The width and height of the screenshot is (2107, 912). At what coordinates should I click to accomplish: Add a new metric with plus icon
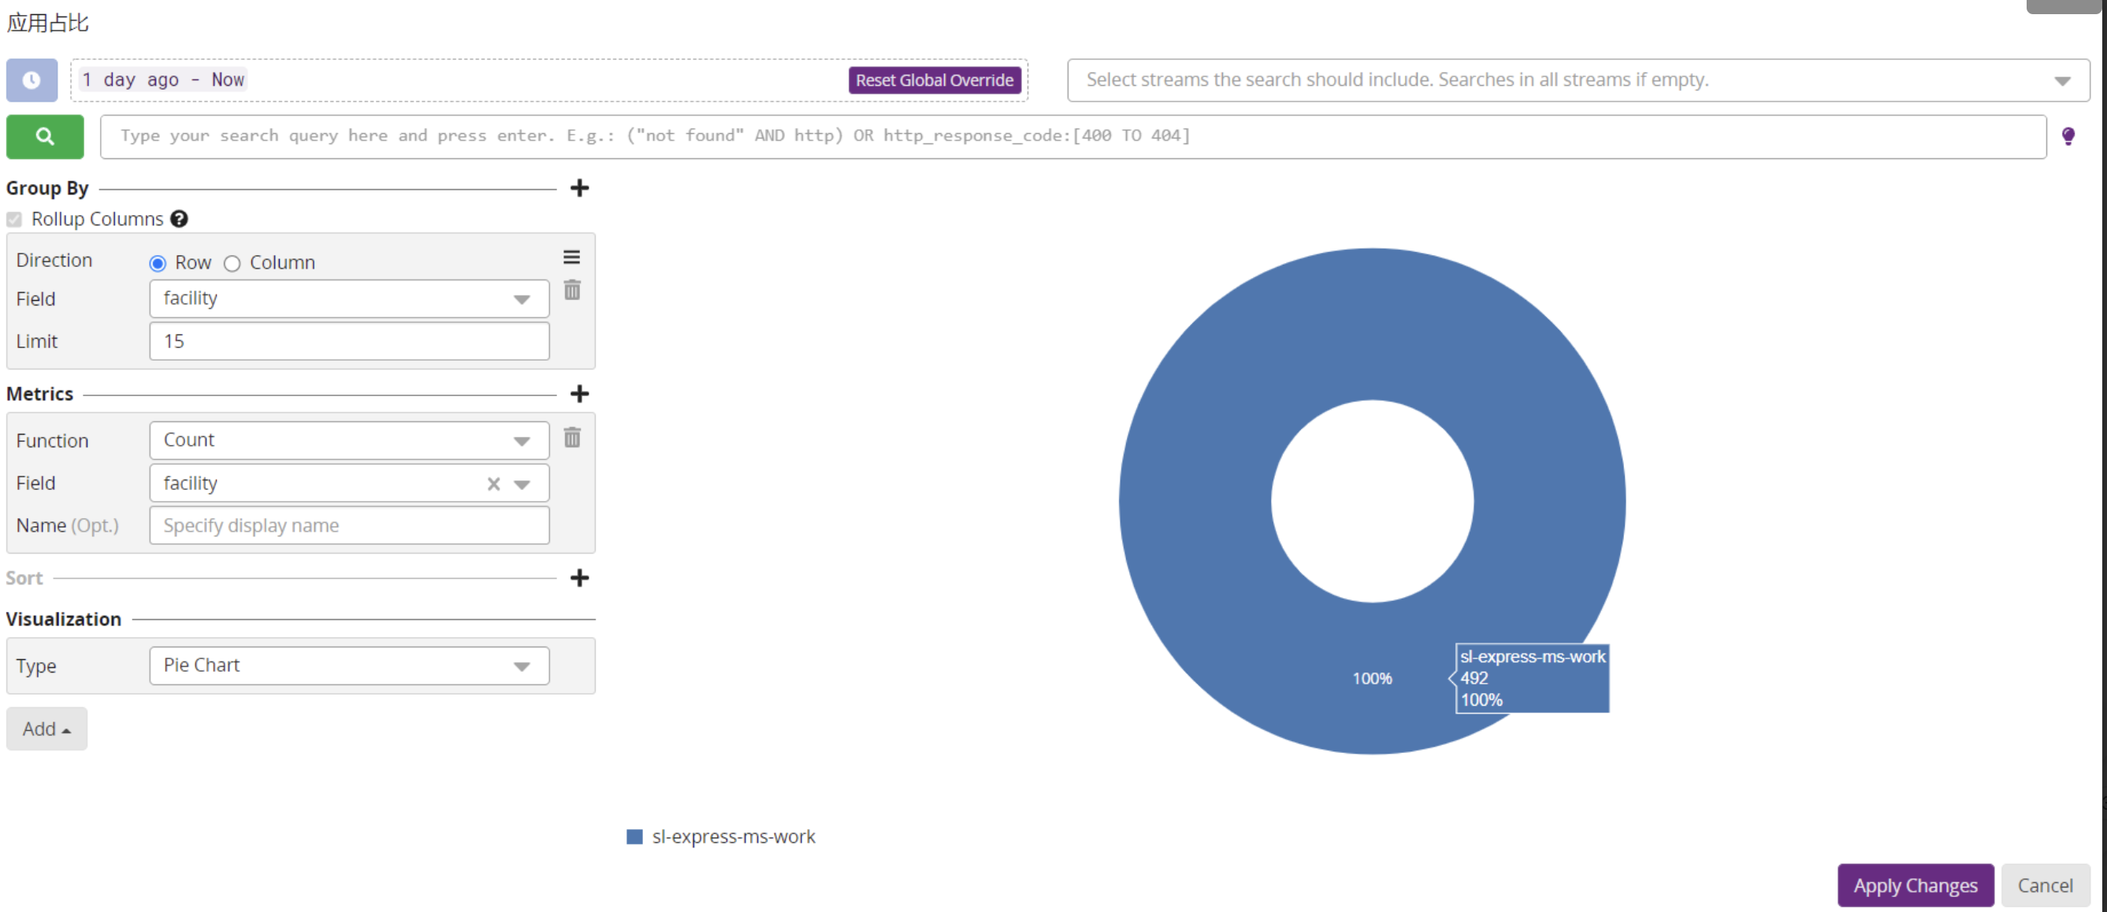point(579,394)
